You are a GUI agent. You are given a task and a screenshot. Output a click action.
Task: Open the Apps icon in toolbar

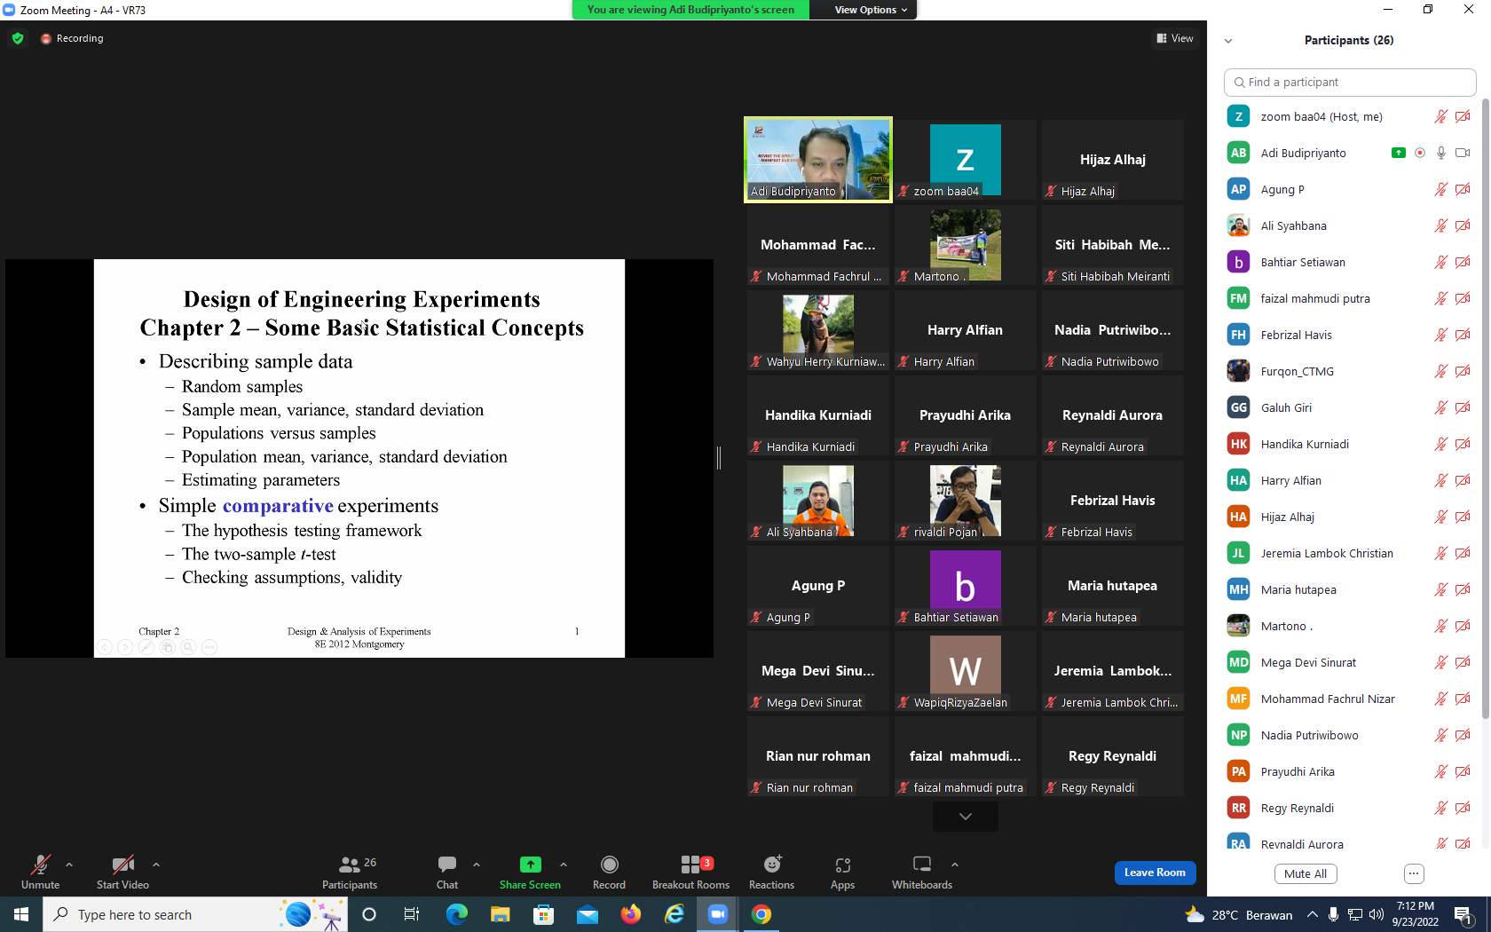[x=842, y=864]
